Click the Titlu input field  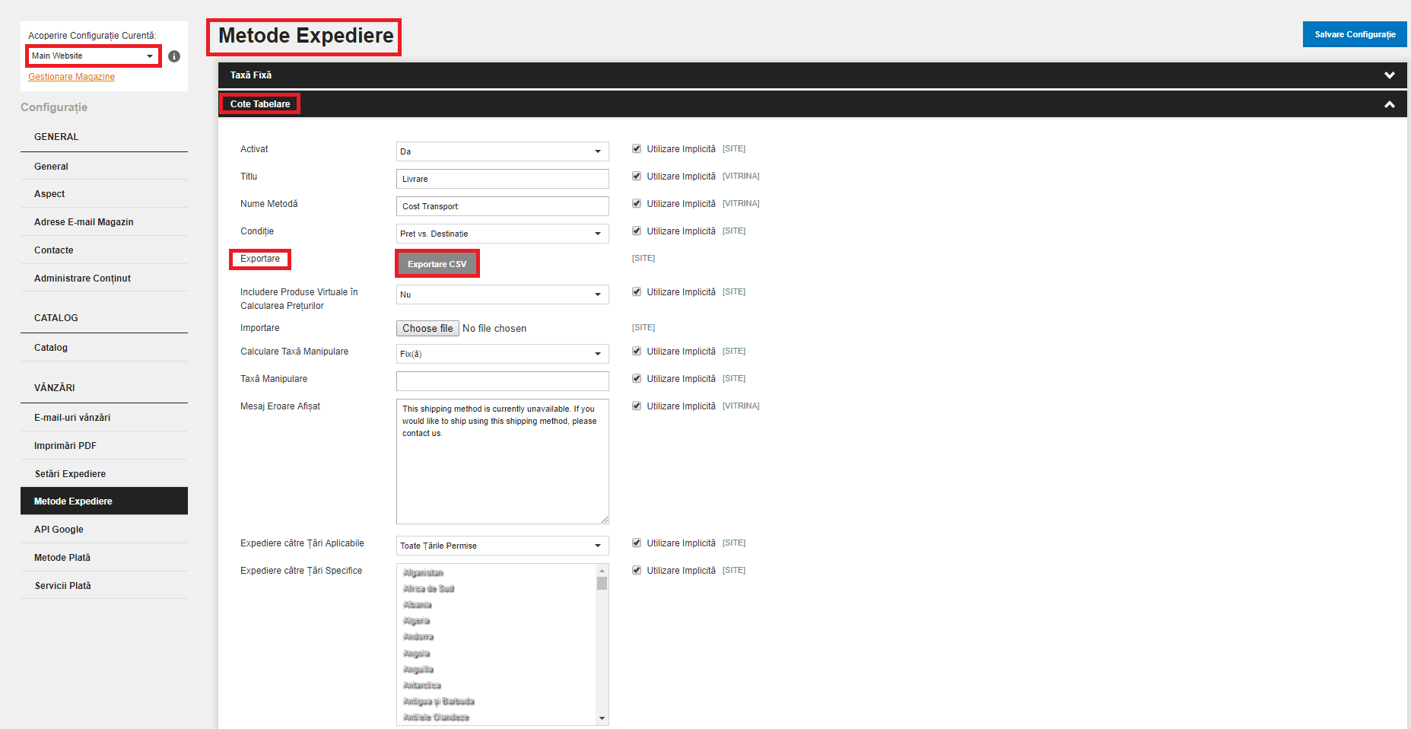(x=503, y=179)
